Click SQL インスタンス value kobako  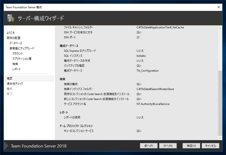coord(141,56)
